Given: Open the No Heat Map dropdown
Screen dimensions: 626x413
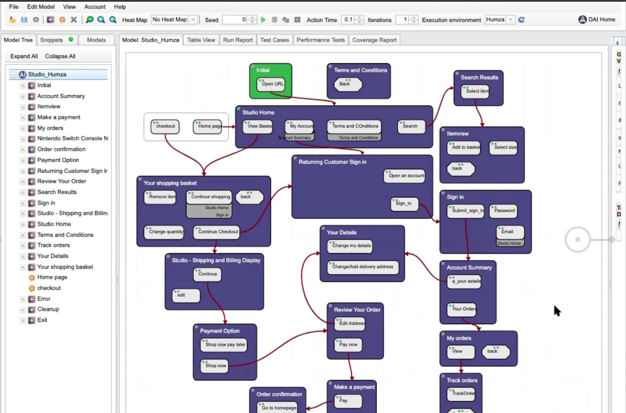Looking at the screenshot, I should [x=193, y=20].
